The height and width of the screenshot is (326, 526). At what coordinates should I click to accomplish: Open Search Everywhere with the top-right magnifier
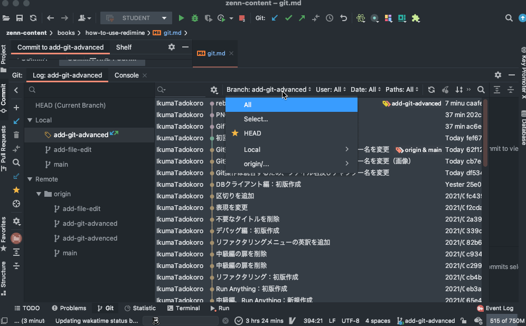pos(509,17)
